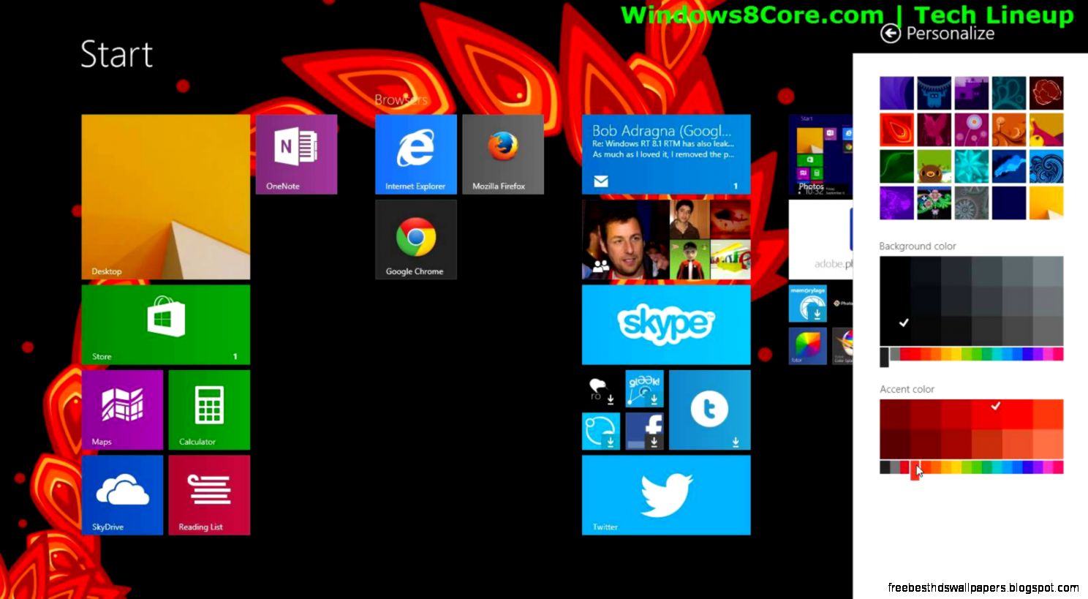Select the checked red Accent color swatch

tap(987, 414)
